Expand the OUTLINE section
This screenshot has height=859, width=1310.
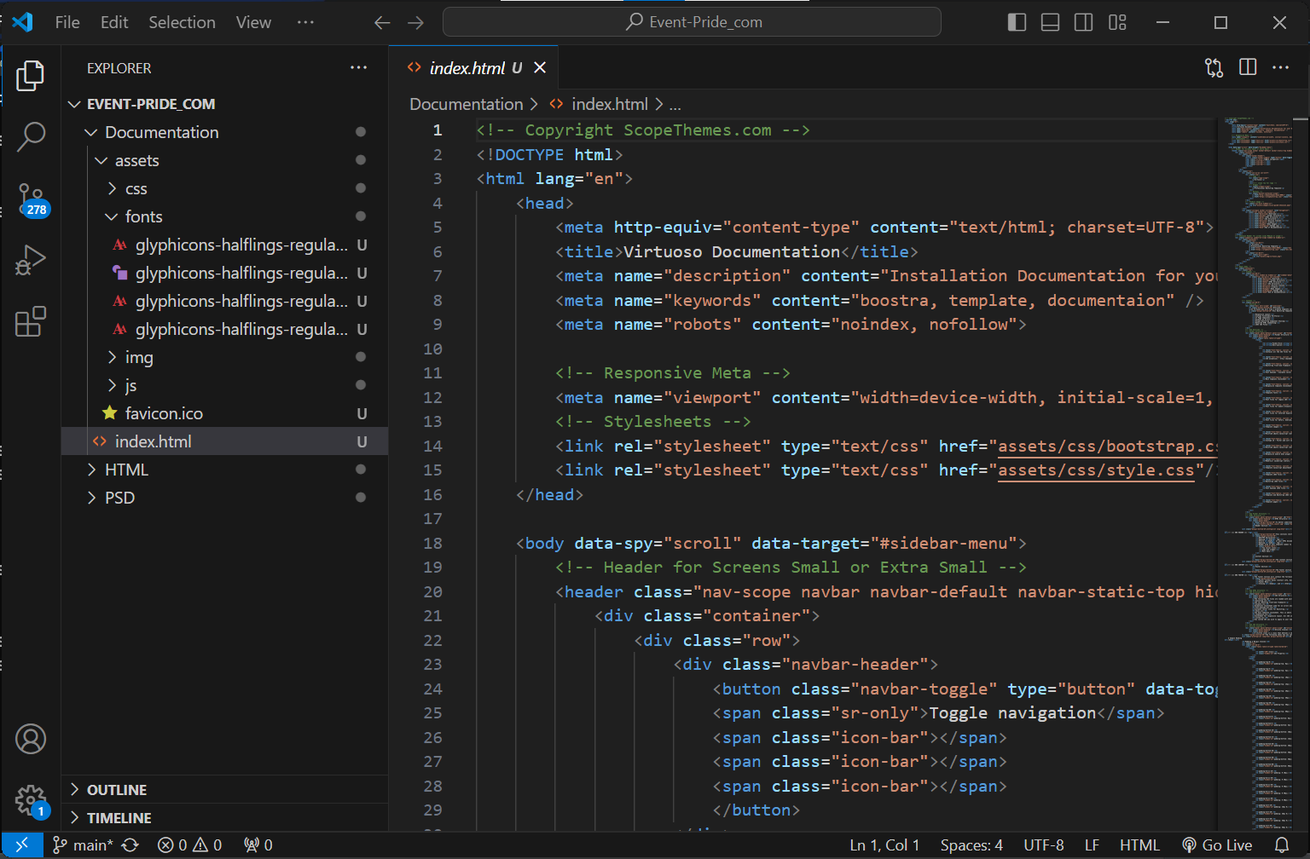click(x=117, y=790)
